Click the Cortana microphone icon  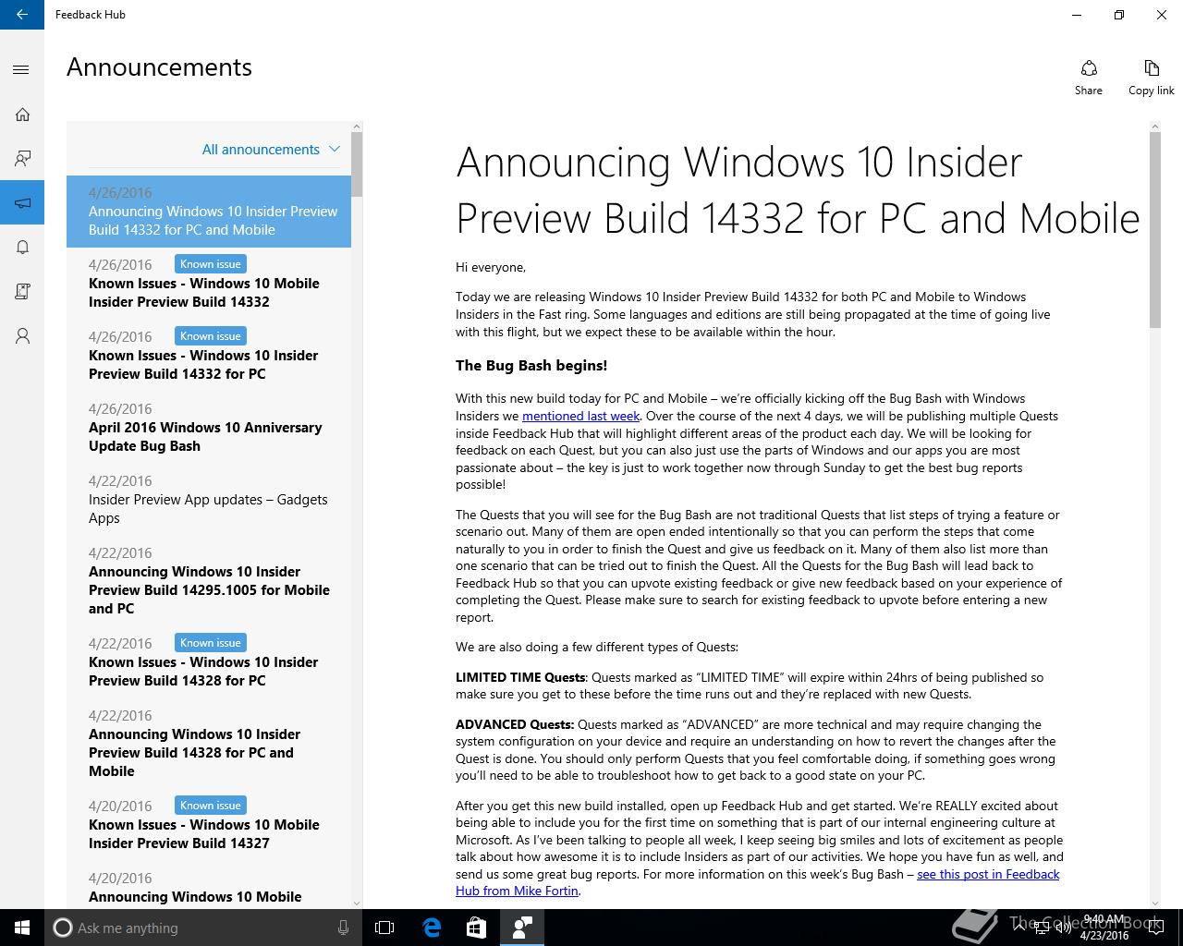click(343, 928)
